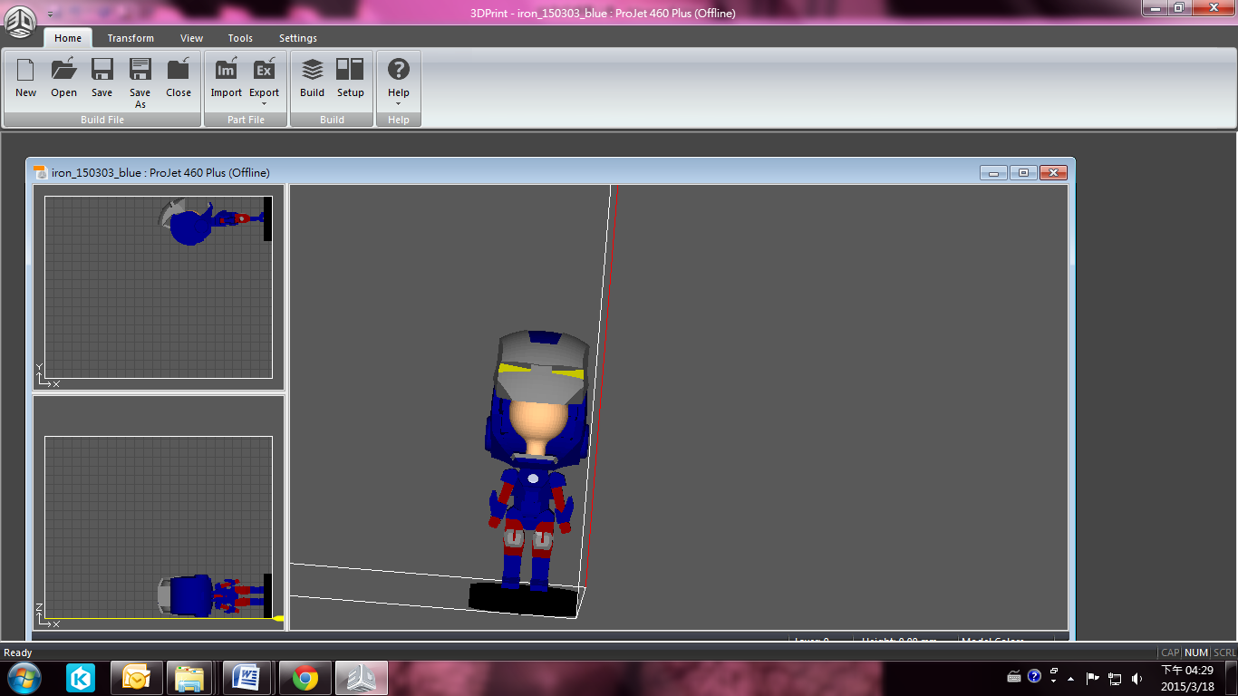1238x696 pixels.
Task: Click the "Build File" group label
Action: (102, 120)
